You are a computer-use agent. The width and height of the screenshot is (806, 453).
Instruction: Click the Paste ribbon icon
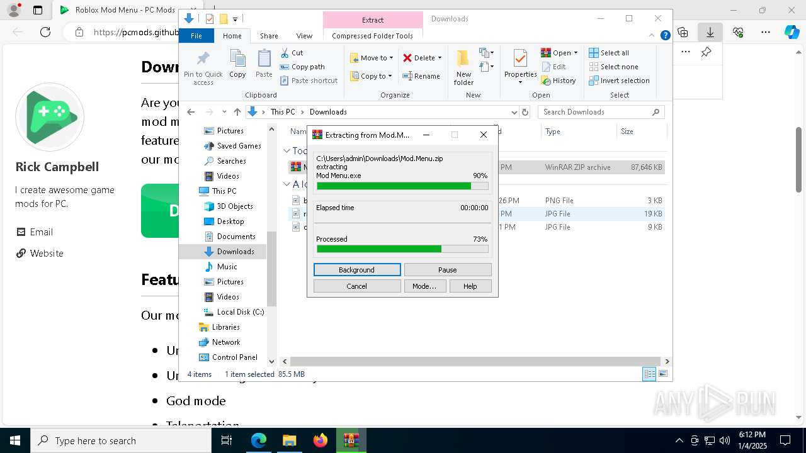click(x=264, y=64)
